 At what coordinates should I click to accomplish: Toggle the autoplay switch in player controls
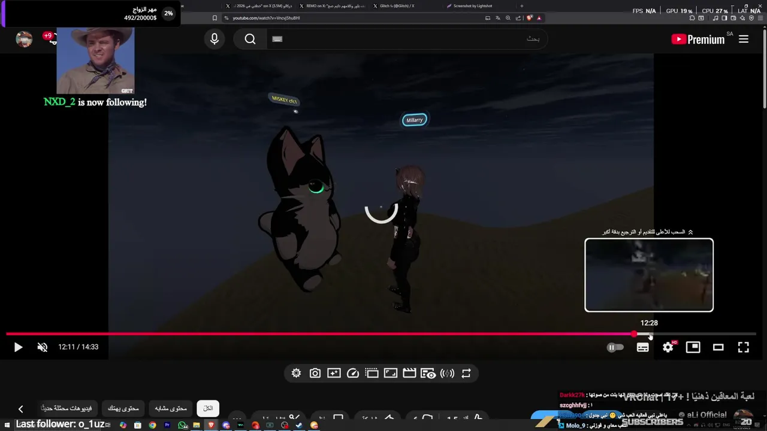tap(615, 347)
